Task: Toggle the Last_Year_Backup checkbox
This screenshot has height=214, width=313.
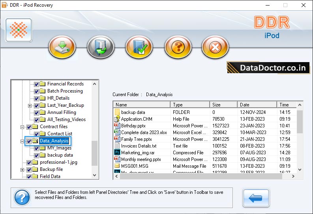Action: point(36,106)
